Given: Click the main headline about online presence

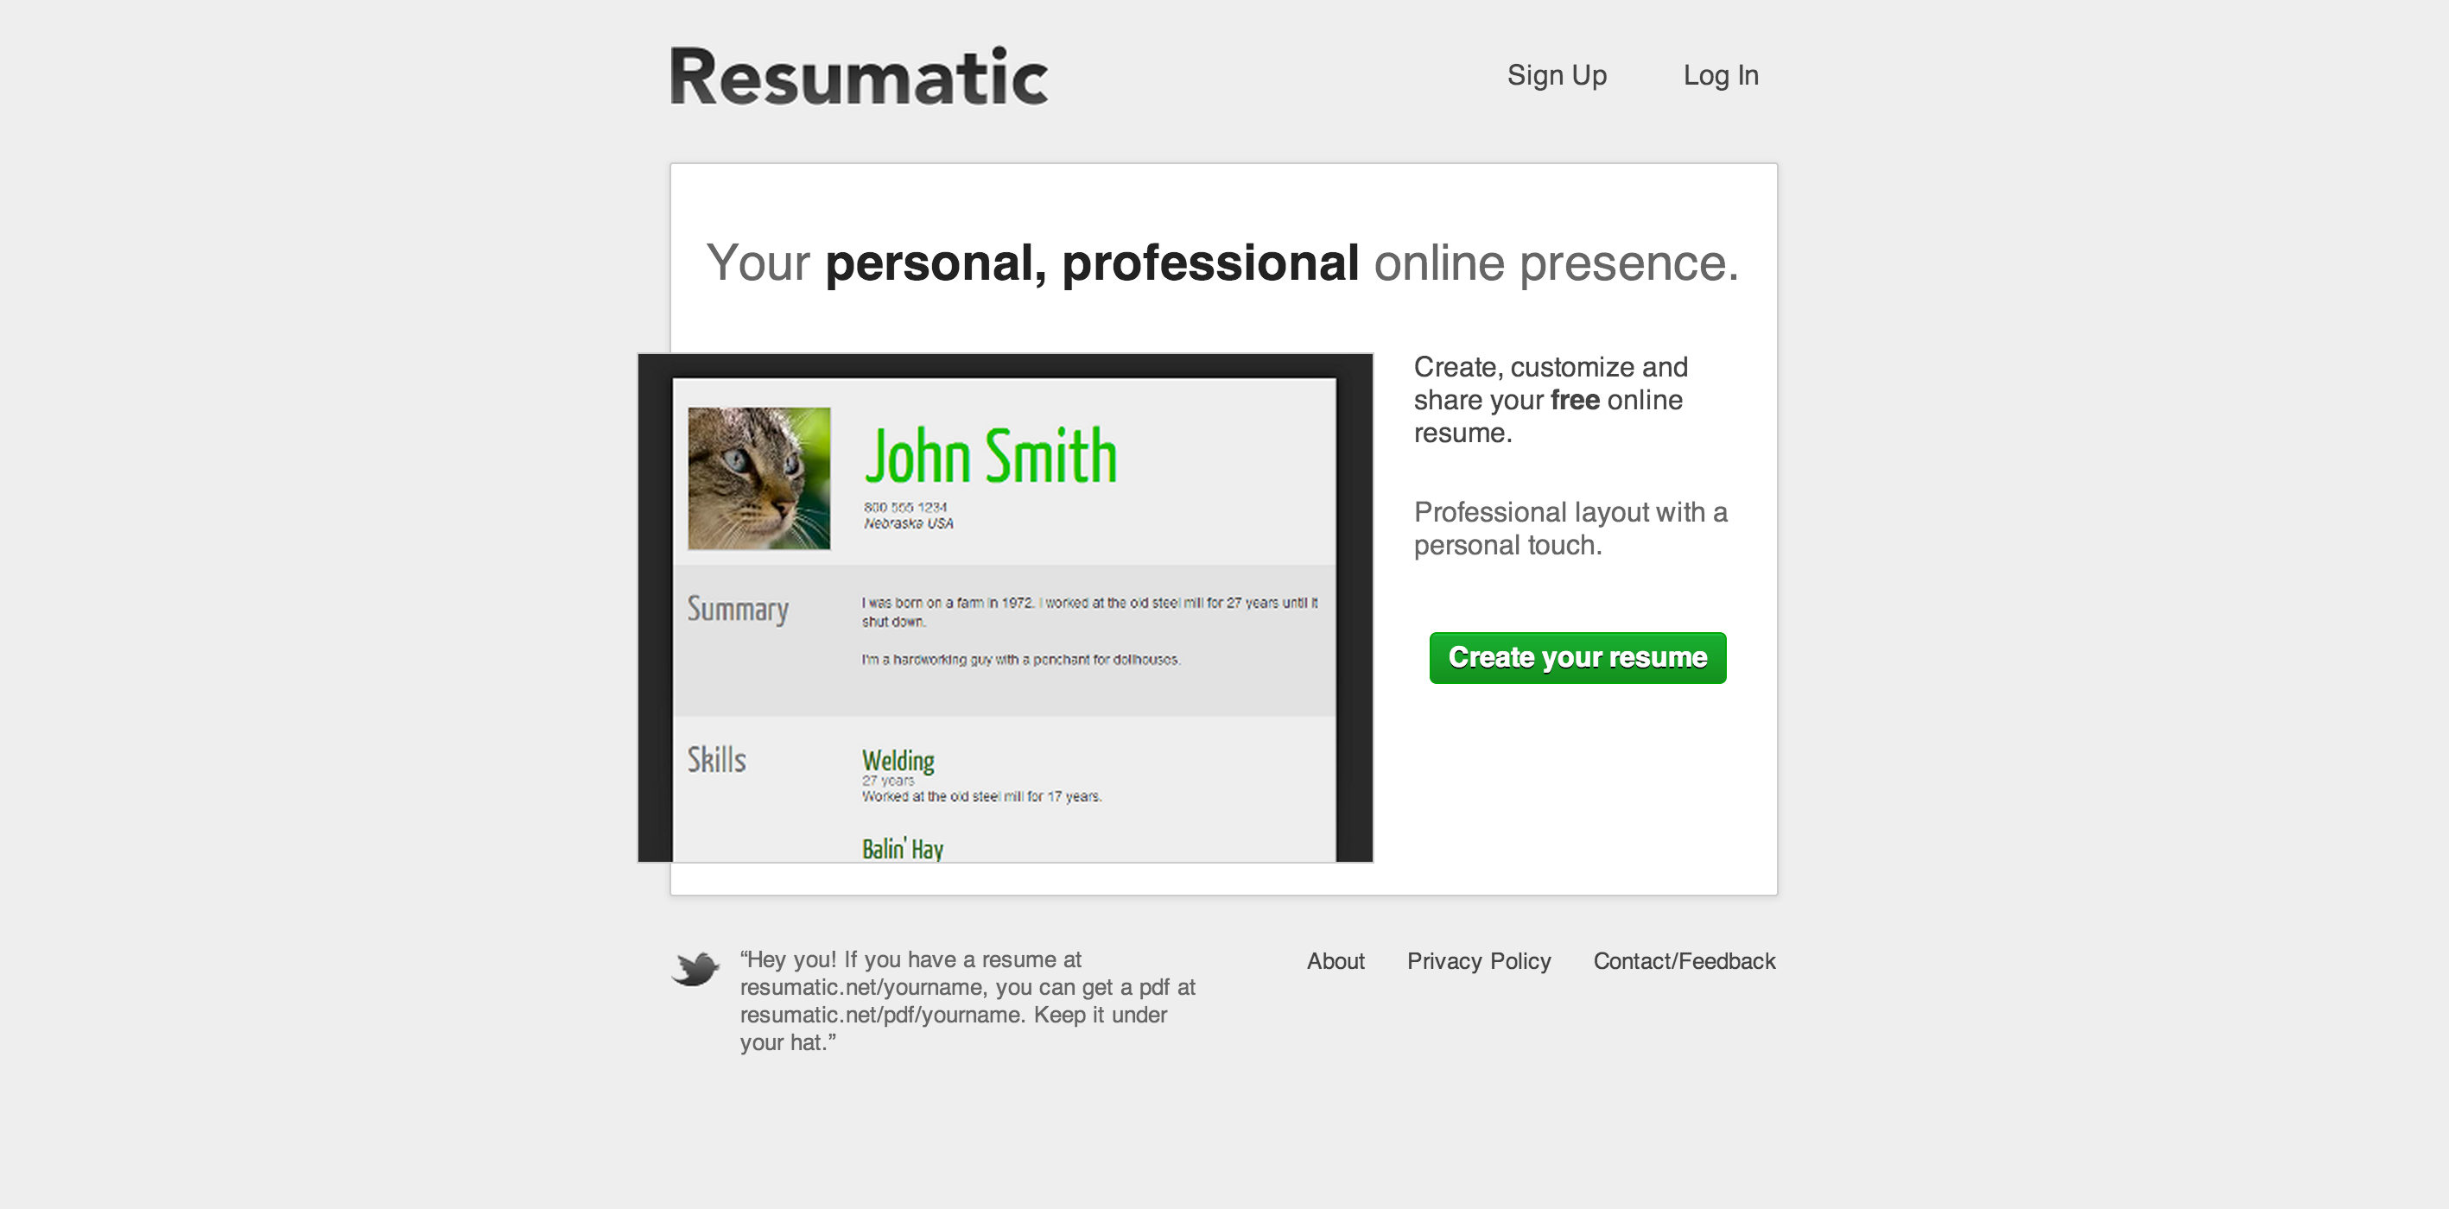Looking at the screenshot, I should pos(1221,263).
